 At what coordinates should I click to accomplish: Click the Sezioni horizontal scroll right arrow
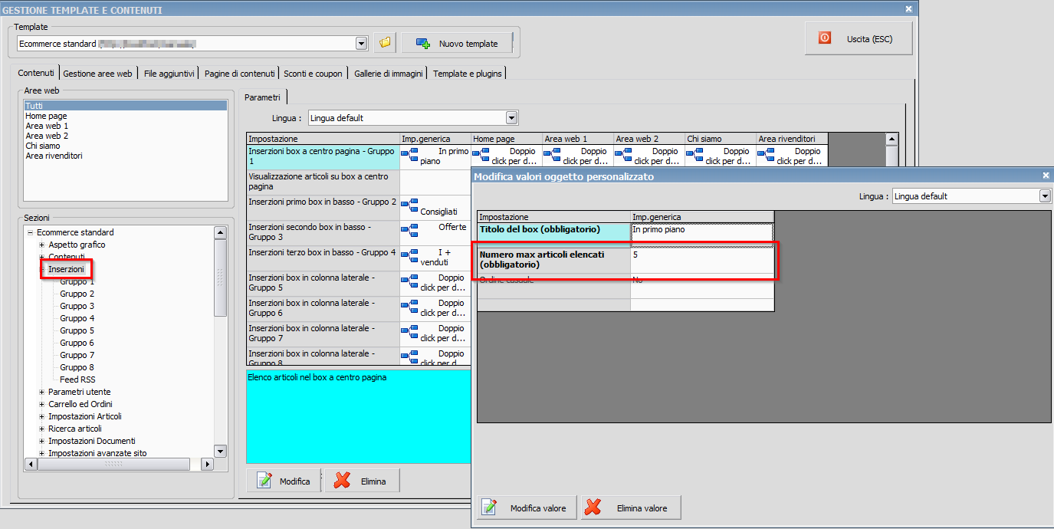(207, 464)
